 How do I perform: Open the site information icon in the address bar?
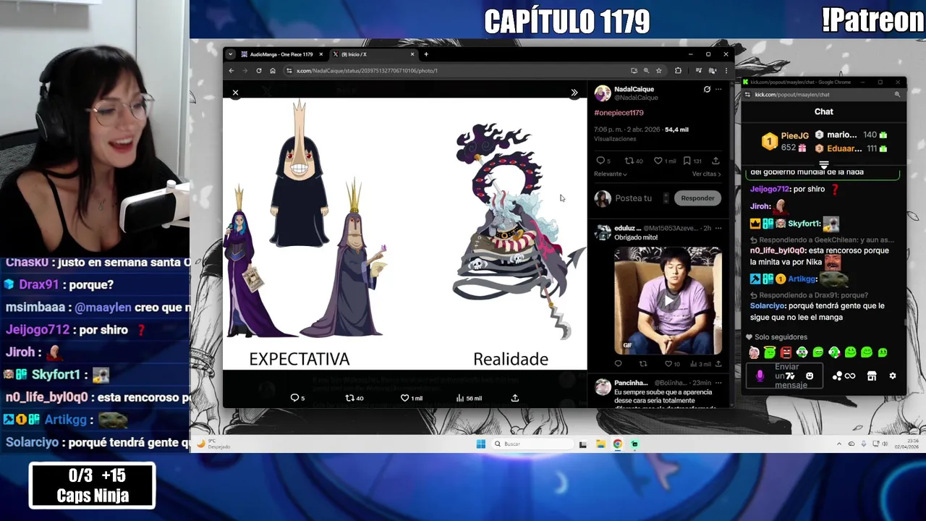point(289,71)
